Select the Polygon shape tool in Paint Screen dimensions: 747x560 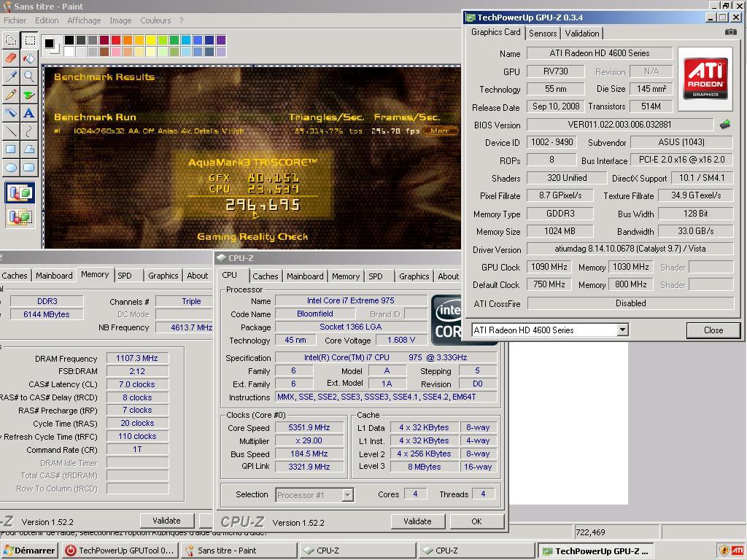29,149
